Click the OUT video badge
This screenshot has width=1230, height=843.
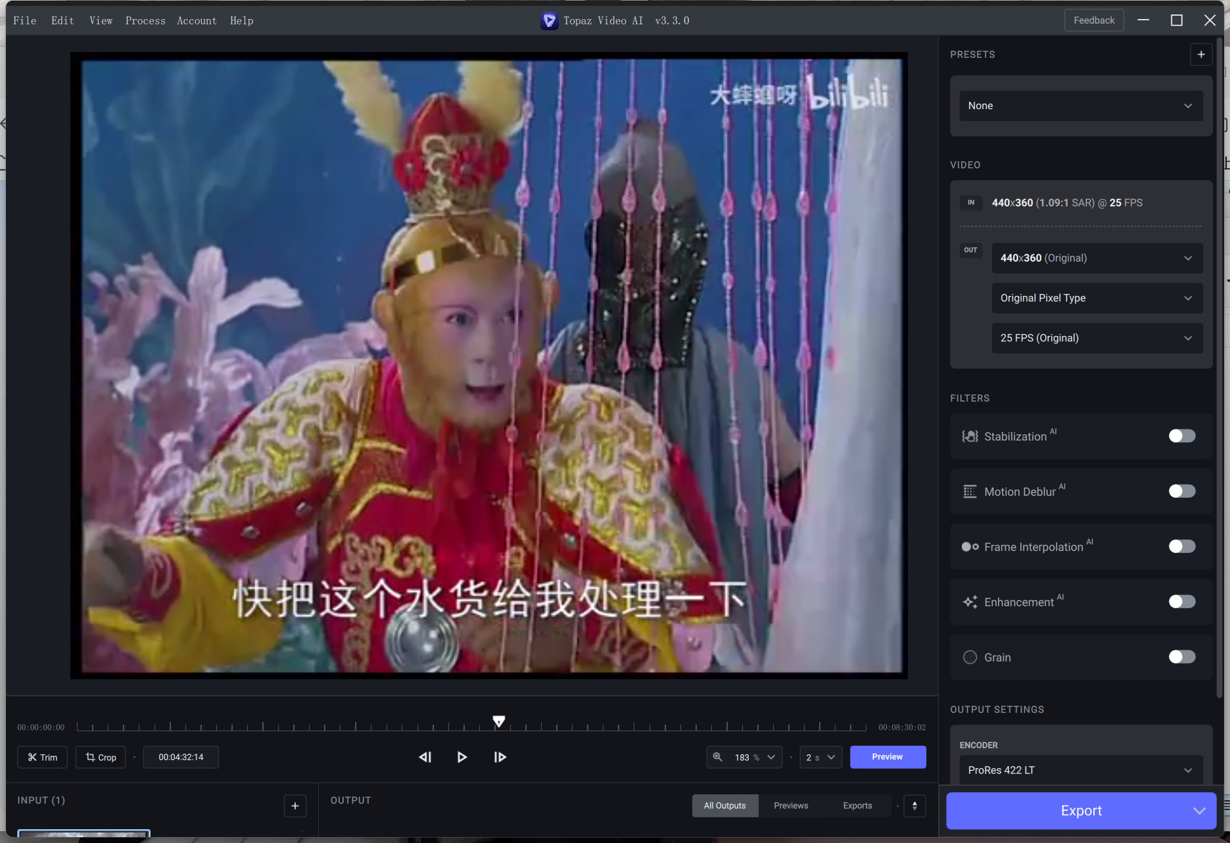[x=971, y=250]
